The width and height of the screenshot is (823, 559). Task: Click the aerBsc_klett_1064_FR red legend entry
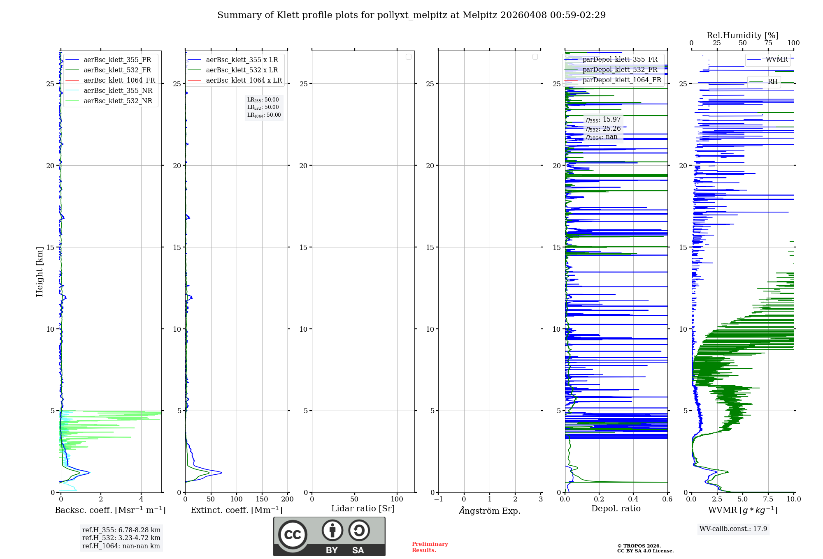point(119,80)
